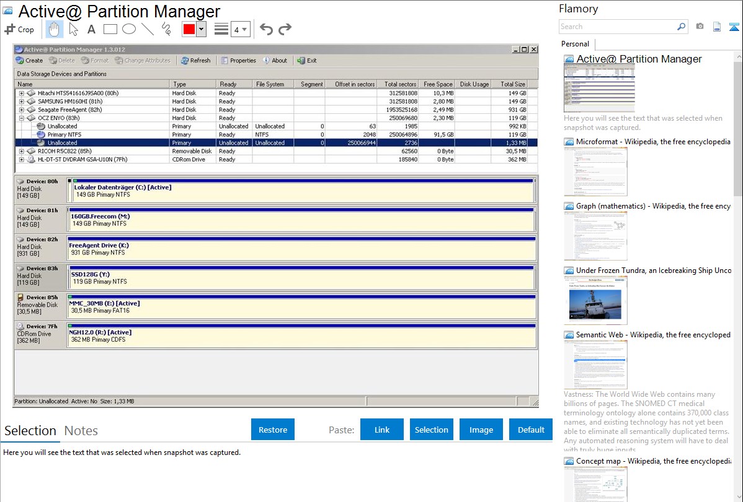Click the Concept map snapshot title
The image size is (743, 502).
654,461
